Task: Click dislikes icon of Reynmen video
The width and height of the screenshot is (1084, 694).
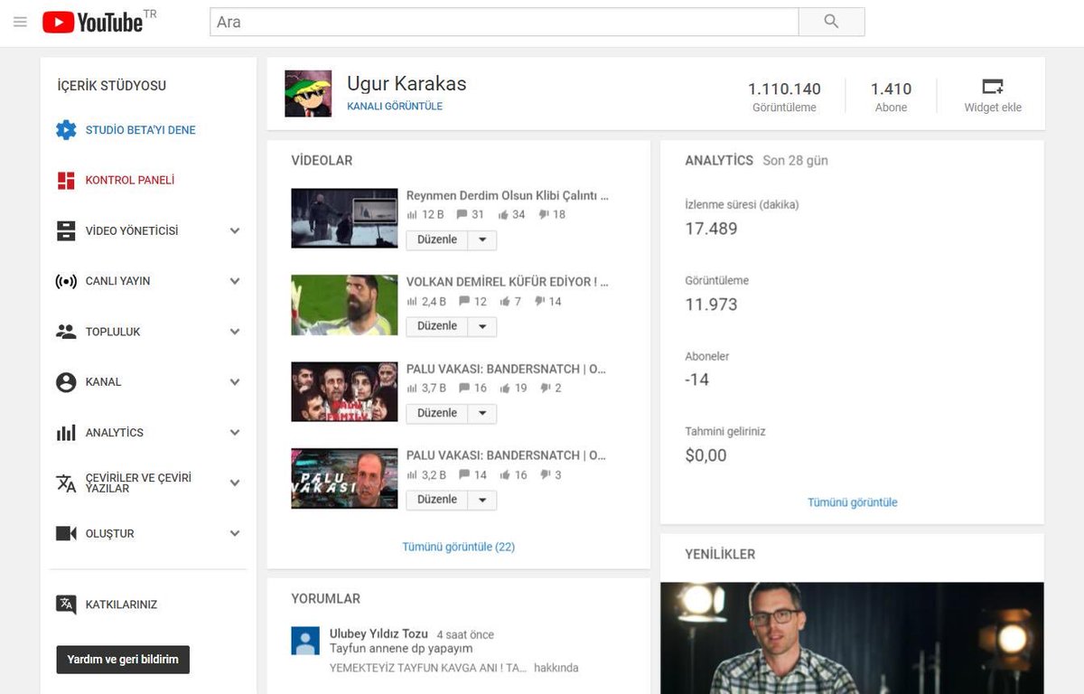Action: (544, 215)
